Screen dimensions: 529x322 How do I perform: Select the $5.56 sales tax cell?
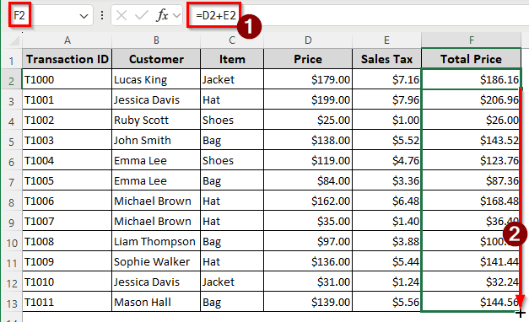[386, 302]
